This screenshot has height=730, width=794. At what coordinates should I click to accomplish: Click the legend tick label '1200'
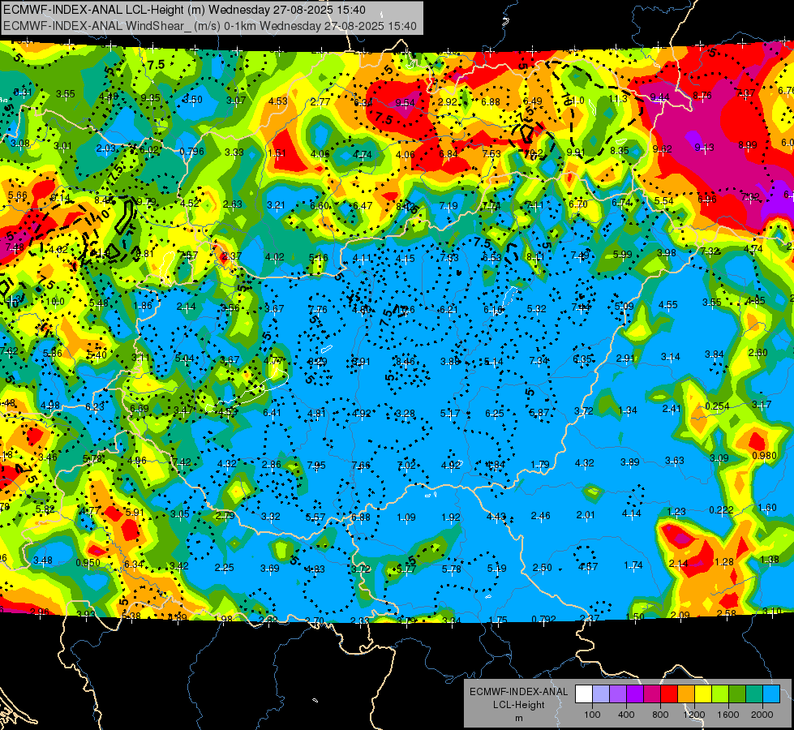[x=694, y=715]
